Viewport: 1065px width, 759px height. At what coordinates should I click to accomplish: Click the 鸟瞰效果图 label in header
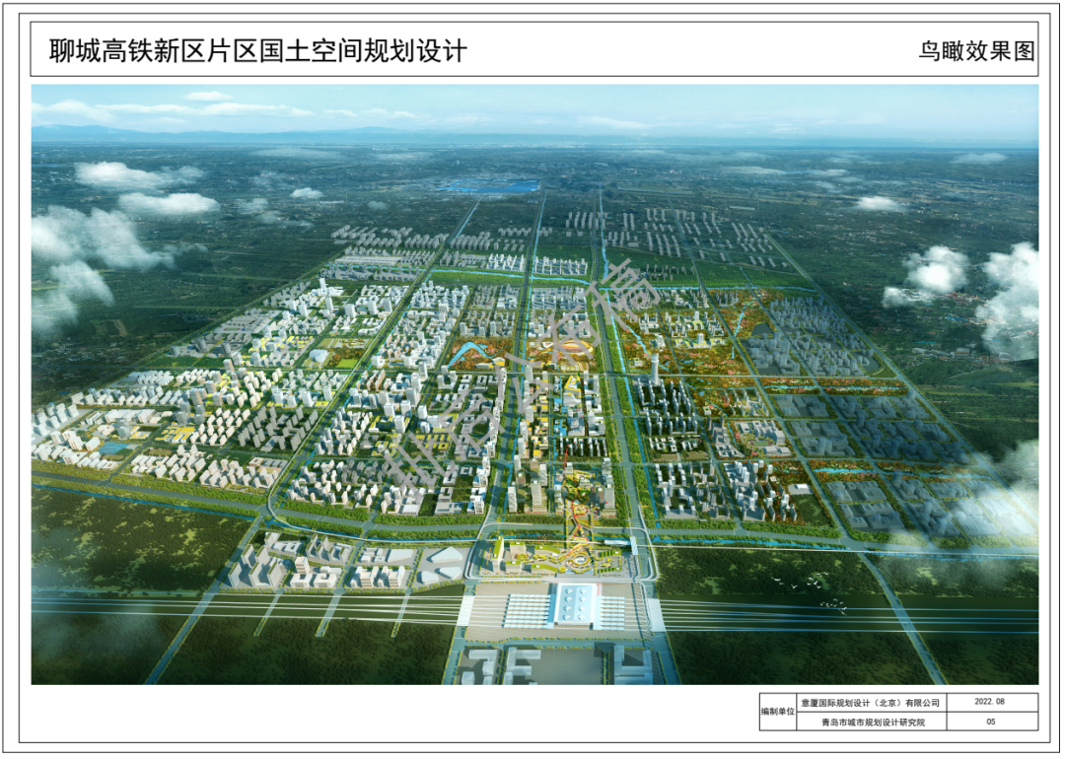coord(976,52)
